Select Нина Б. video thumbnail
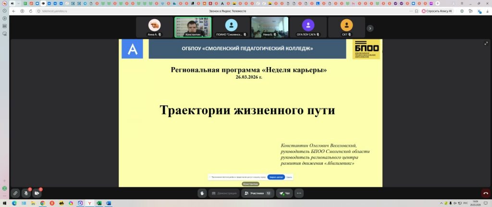 click(270, 27)
